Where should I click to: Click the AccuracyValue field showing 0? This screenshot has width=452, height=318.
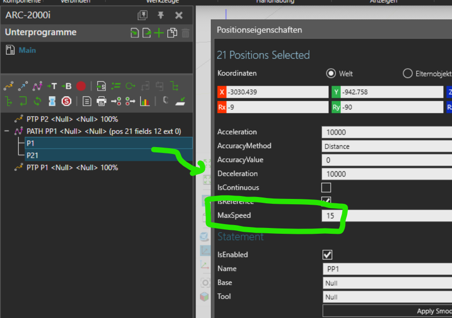coord(387,160)
